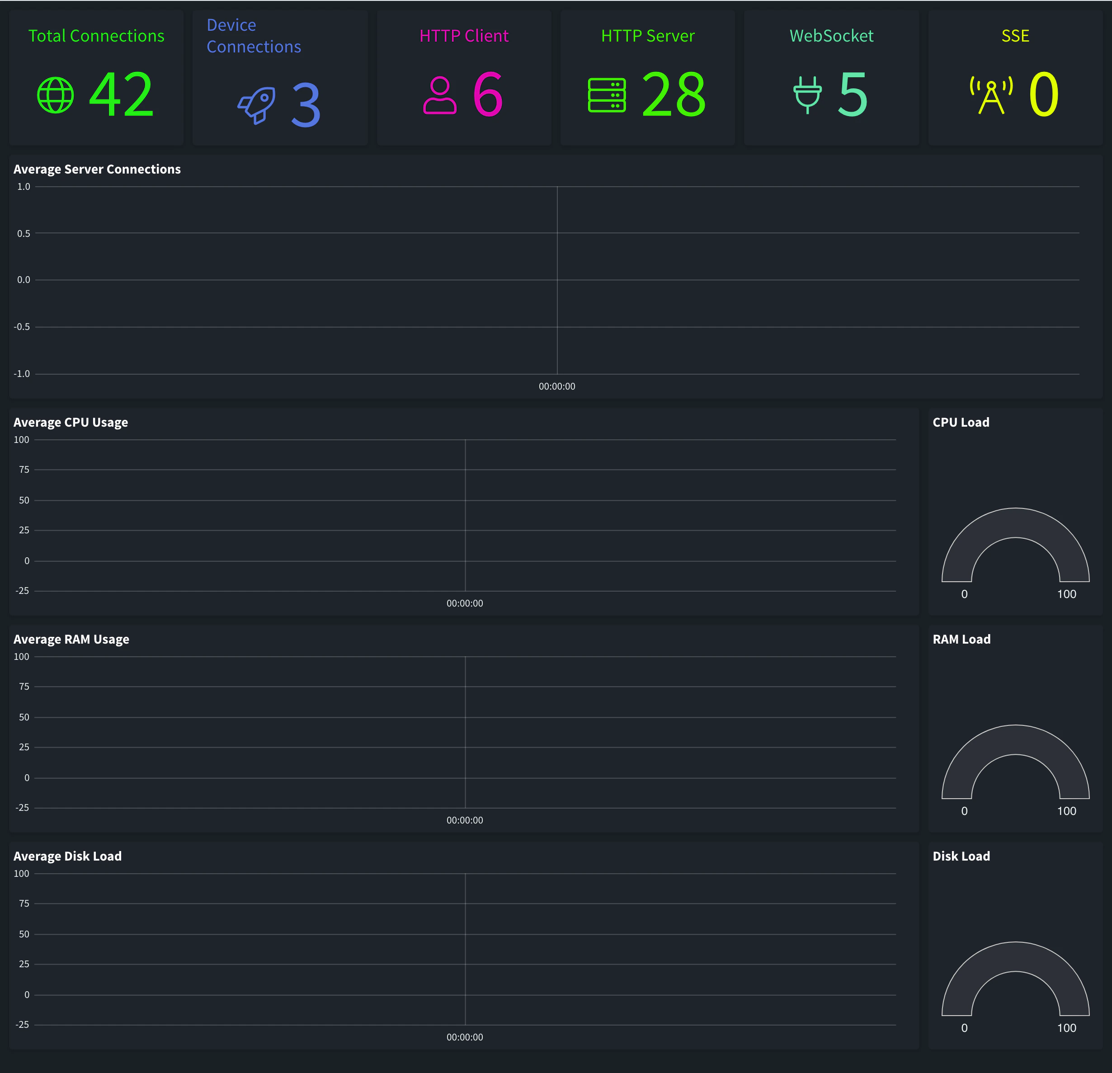
Task: Click 00:00:00 label under CPU Usage chart
Action: (465, 603)
